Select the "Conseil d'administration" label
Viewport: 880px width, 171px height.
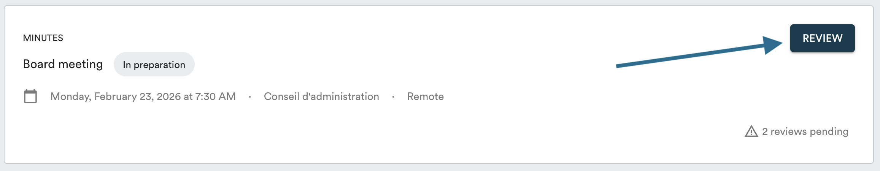coord(321,97)
